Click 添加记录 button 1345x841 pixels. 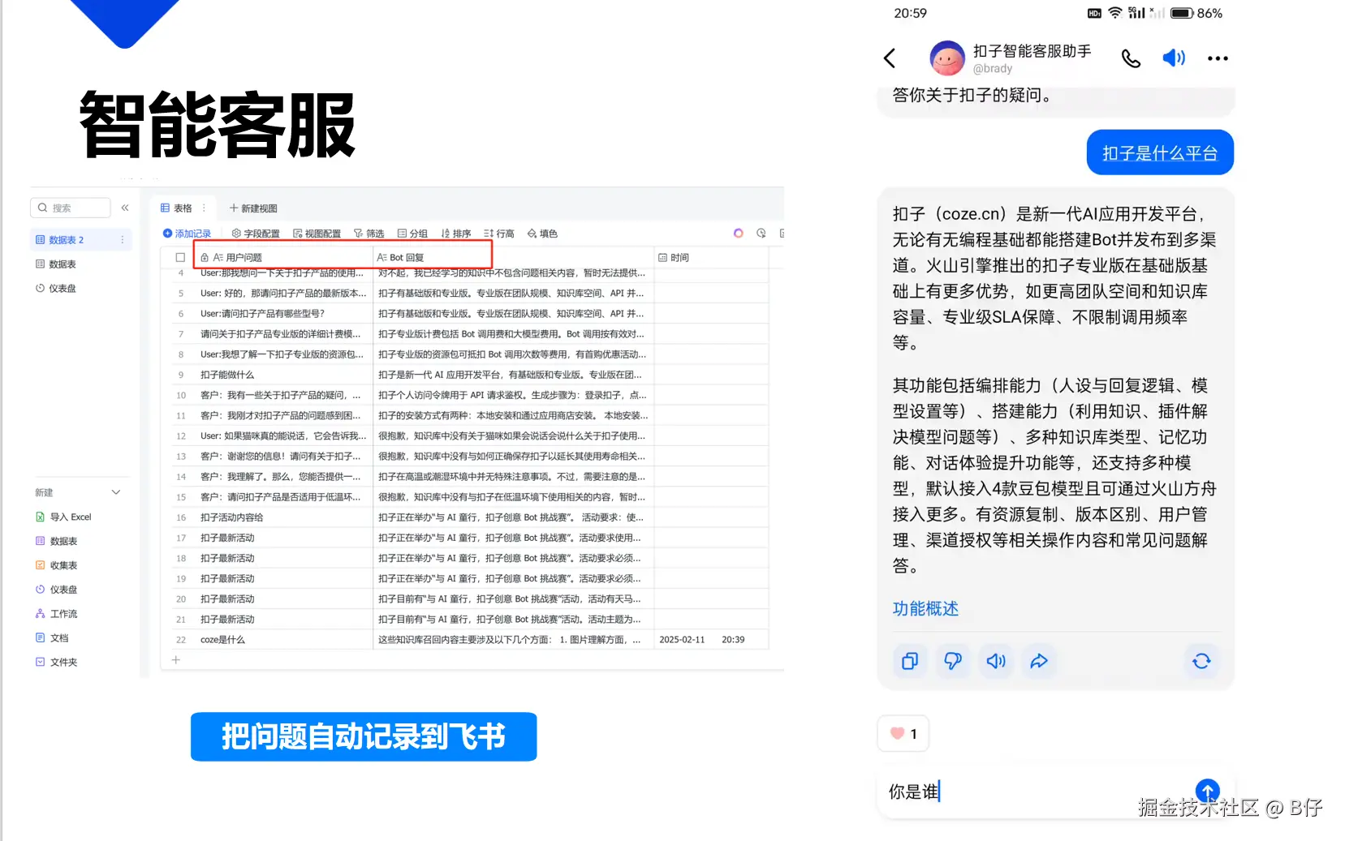tap(187, 234)
